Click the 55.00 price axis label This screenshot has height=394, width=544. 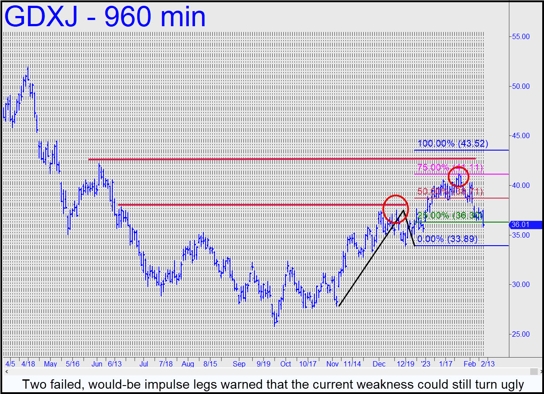click(x=520, y=37)
